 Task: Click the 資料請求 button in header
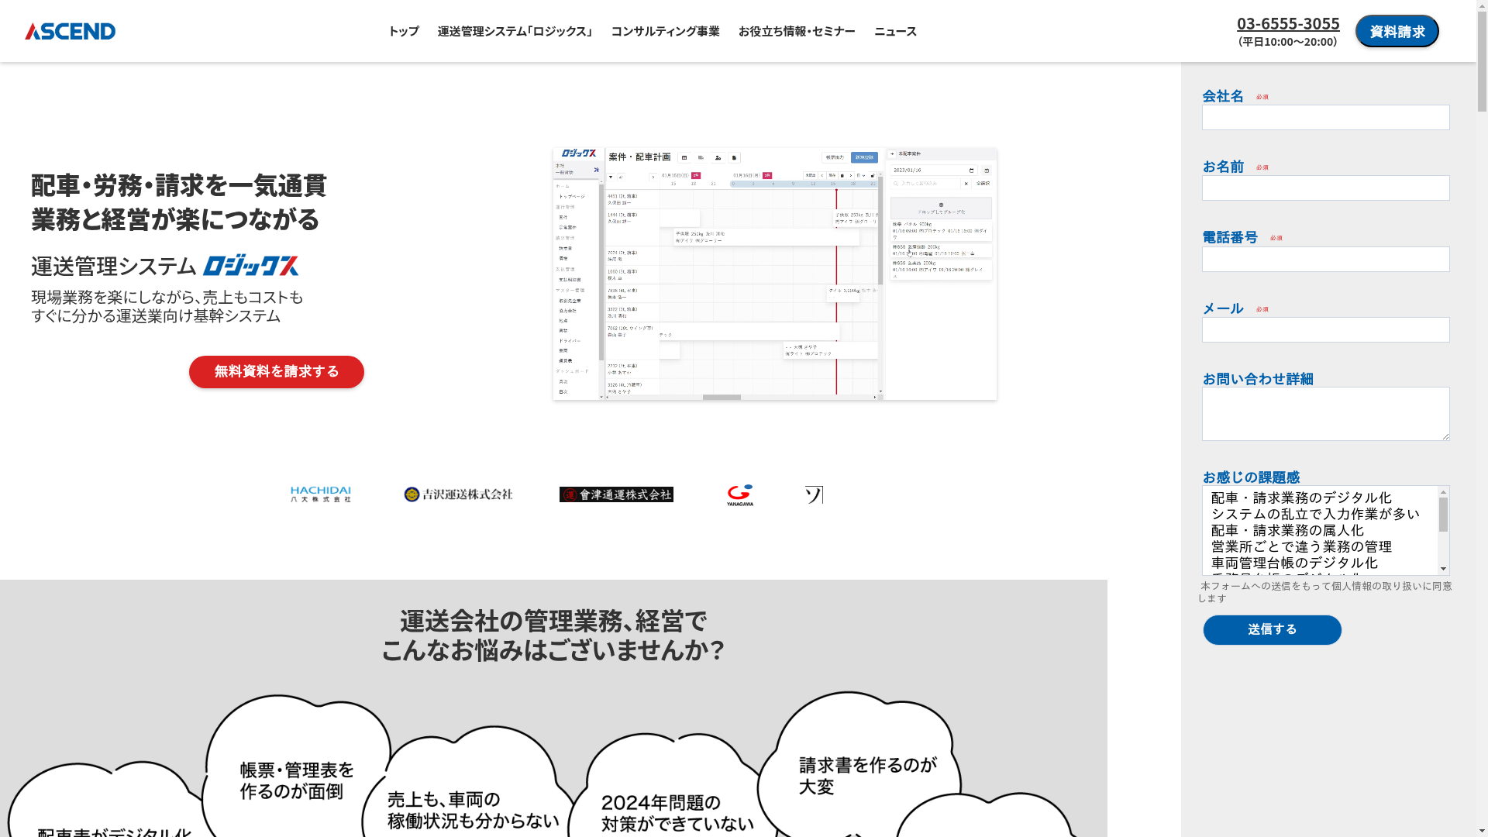coord(1397,31)
